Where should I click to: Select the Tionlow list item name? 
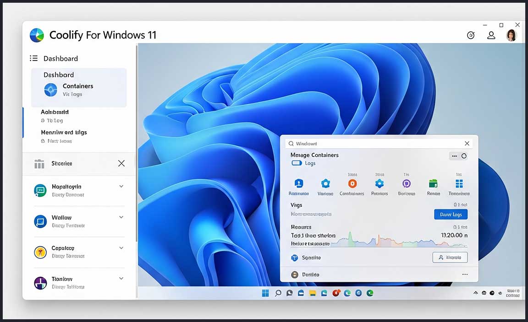click(62, 279)
